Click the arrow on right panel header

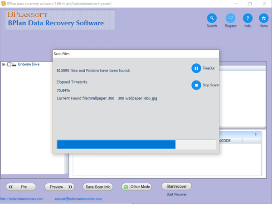pos(256,134)
